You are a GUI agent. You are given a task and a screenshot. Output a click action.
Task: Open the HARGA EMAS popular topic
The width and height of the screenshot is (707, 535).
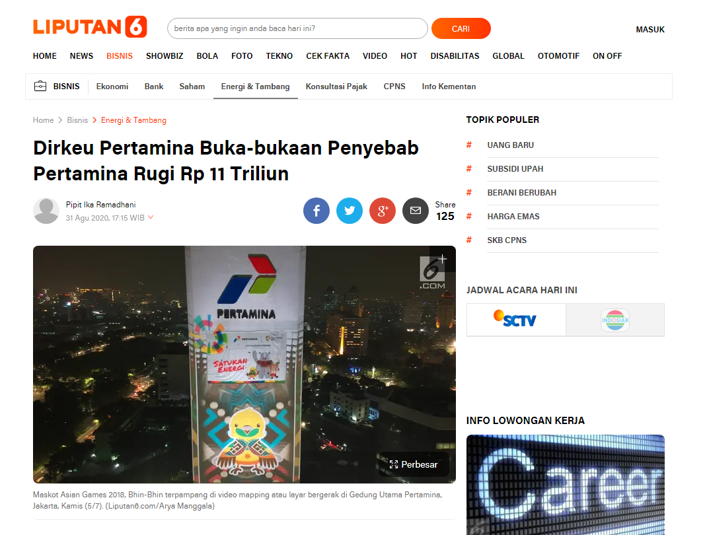tap(513, 217)
